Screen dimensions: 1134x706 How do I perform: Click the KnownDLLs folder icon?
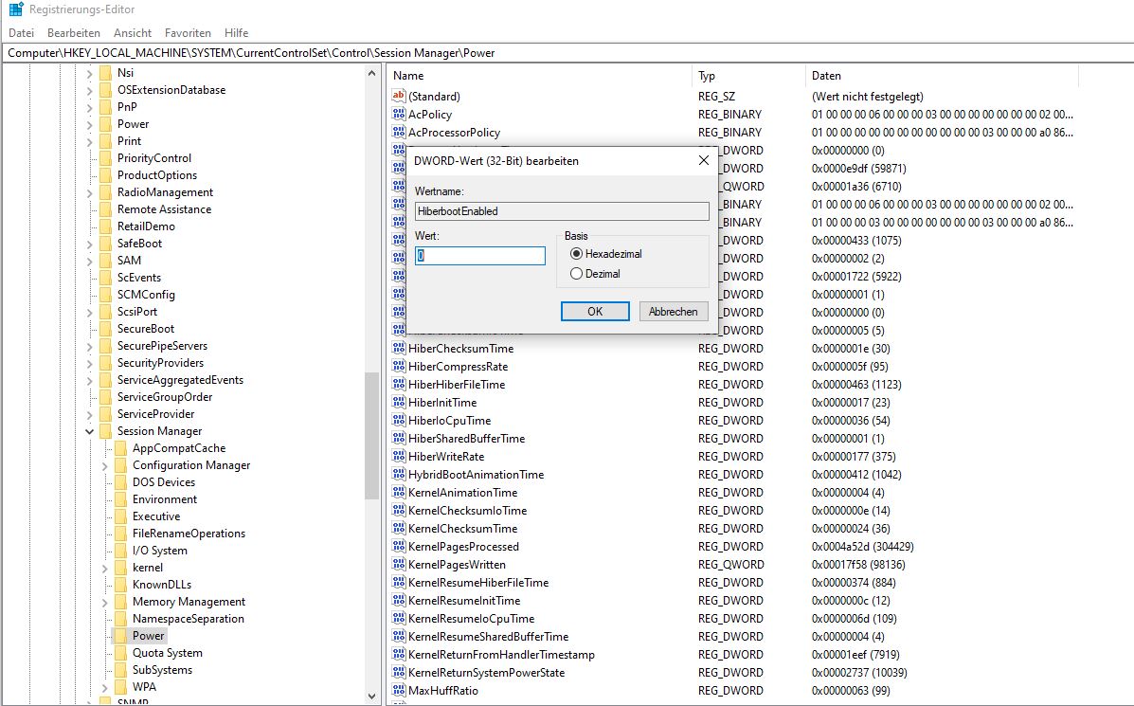(x=120, y=585)
